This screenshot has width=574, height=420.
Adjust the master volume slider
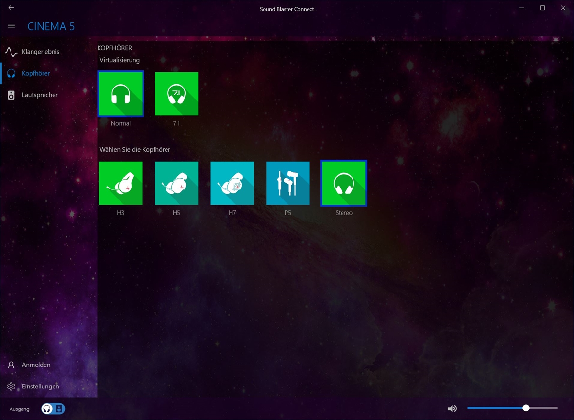click(512, 408)
